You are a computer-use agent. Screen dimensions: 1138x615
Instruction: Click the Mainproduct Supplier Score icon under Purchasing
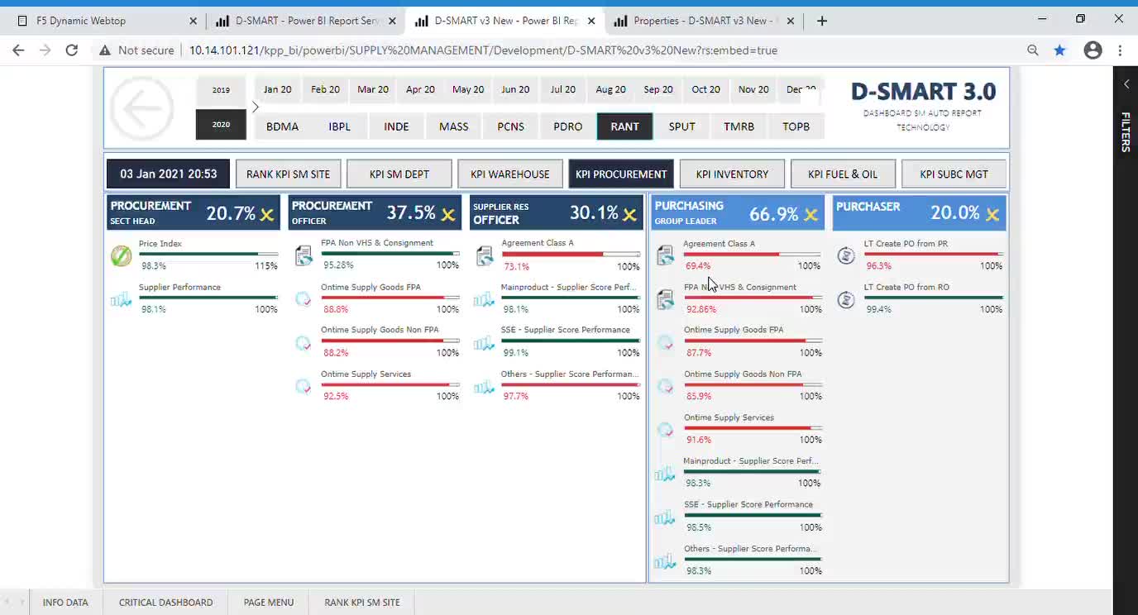tap(665, 474)
